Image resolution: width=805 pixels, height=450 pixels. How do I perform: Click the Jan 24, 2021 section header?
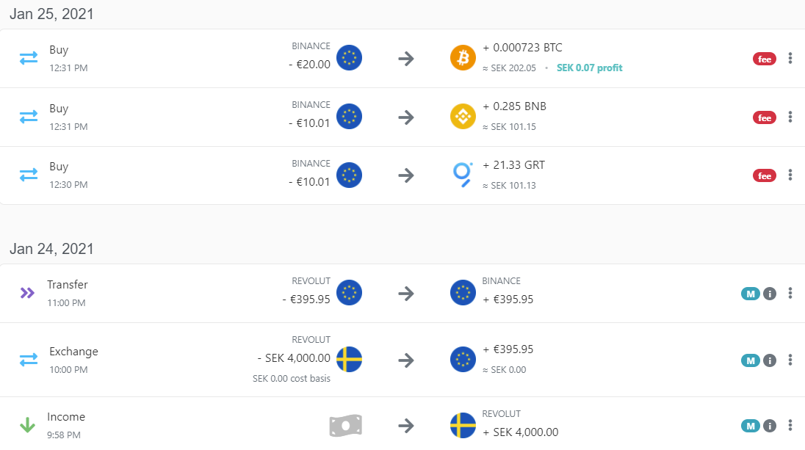51,249
